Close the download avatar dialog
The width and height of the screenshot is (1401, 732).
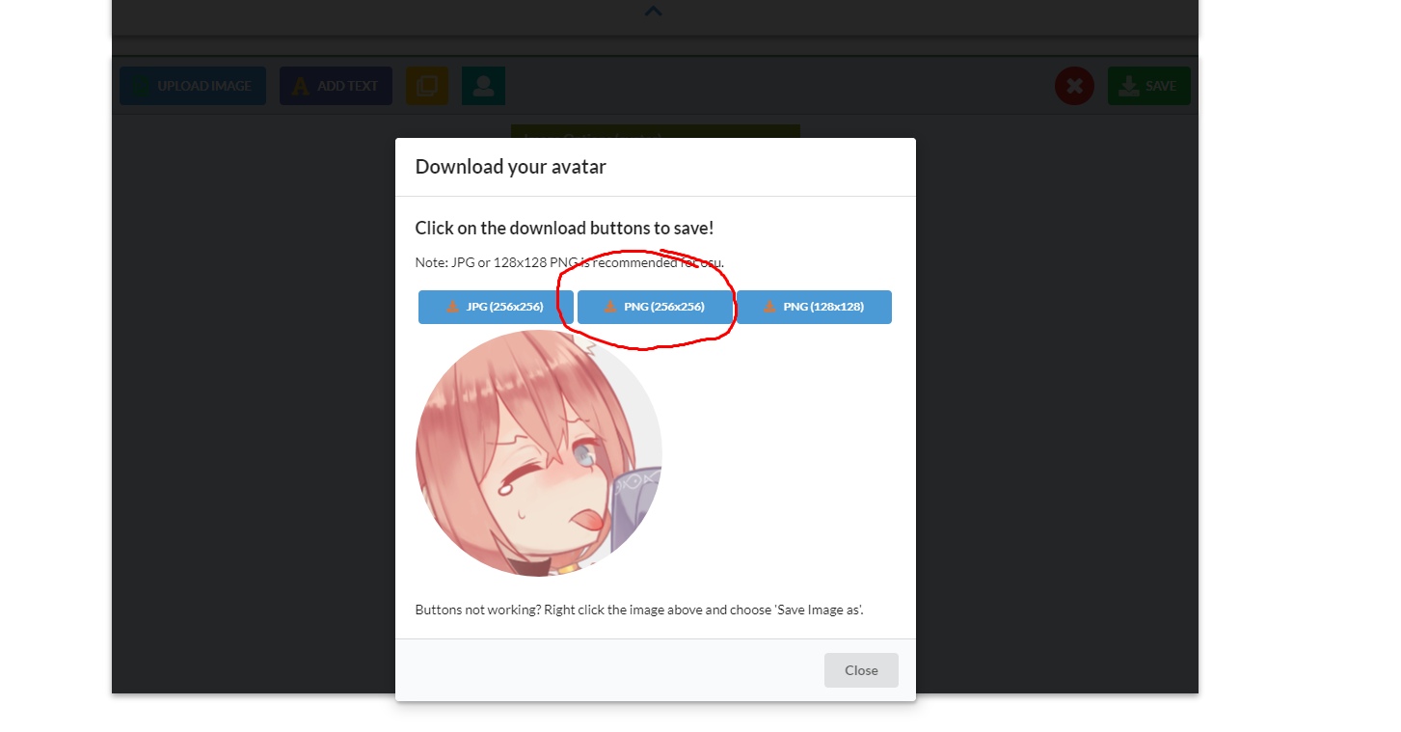pos(861,670)
